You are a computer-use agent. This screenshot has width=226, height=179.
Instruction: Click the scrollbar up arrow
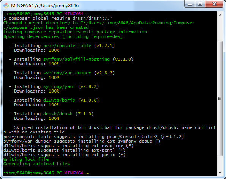pyautogui.click(x=220, y=15)
